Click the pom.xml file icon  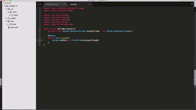point(9,28)
